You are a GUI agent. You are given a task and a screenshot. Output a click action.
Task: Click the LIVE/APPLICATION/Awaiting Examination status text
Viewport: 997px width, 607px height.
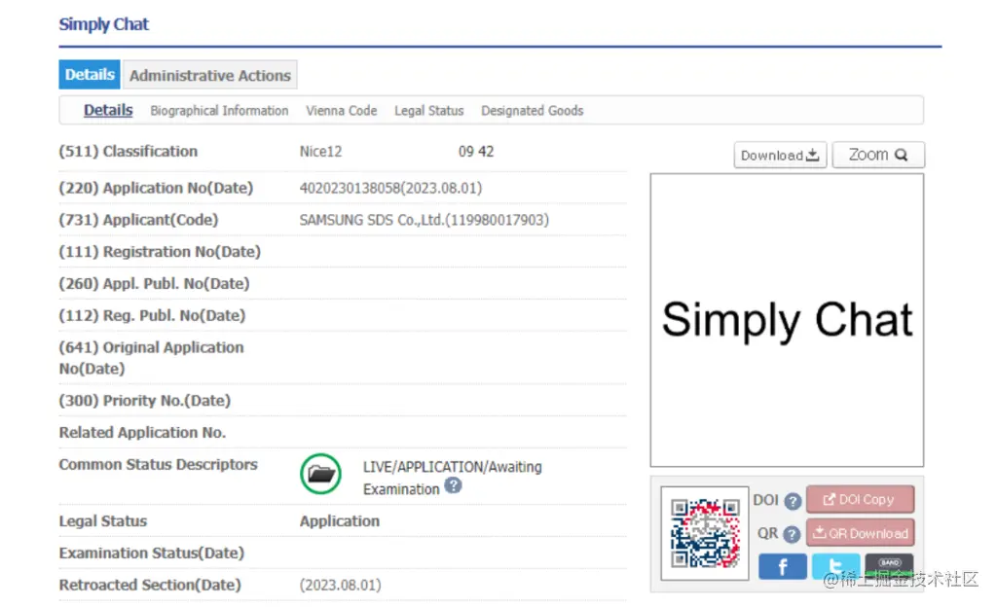452,478
